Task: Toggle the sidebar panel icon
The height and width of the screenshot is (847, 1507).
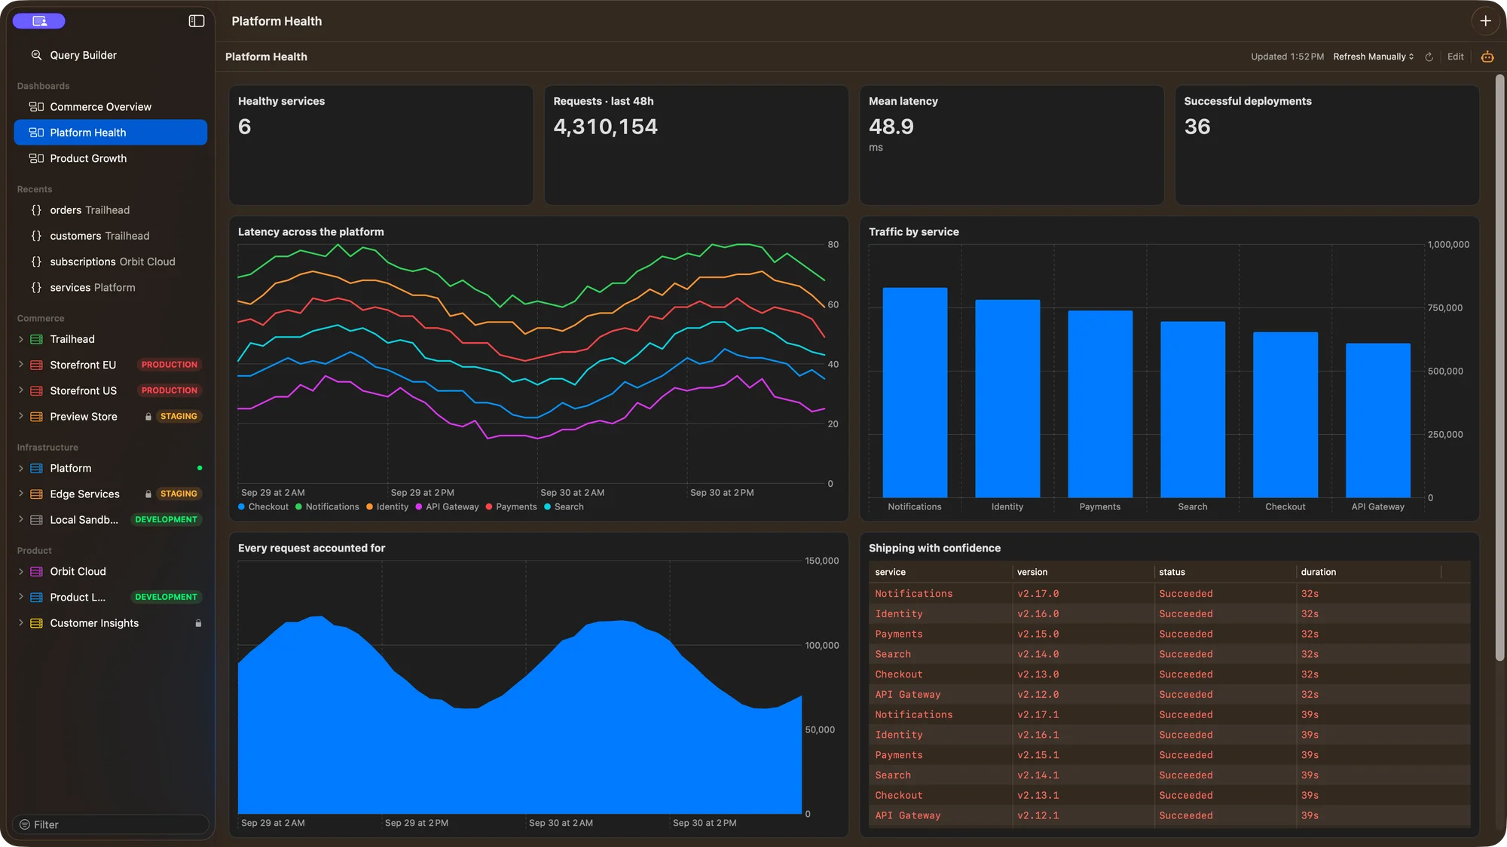Action: pyautogui.click(x=196, y=21)
